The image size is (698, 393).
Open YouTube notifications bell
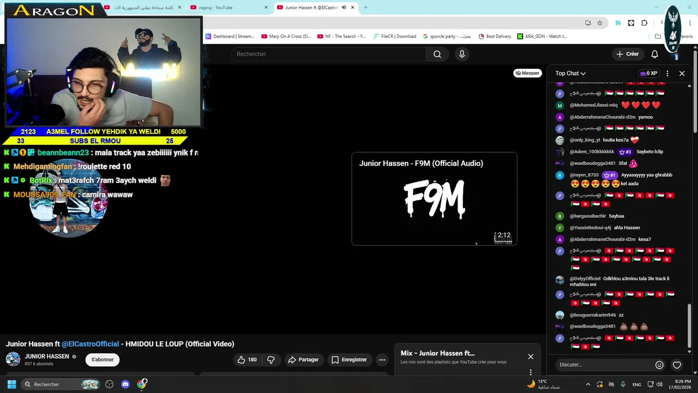click(x=654, y=54)
